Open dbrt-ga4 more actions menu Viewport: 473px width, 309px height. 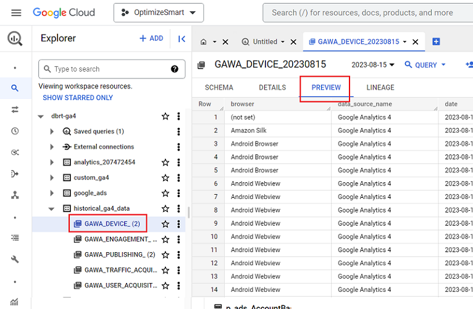click(178, 116)
